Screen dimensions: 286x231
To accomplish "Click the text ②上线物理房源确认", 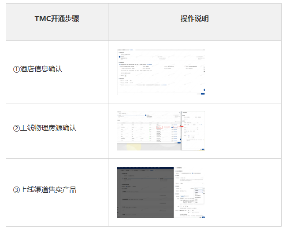I will pyautogui.click(x=45, y=128).
